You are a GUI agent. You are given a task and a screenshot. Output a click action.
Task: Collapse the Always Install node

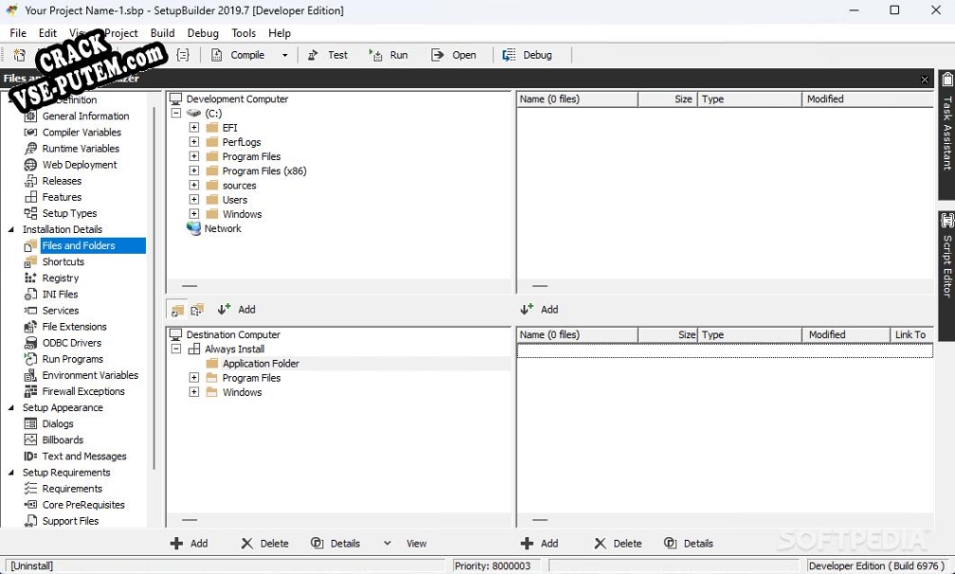coord(176,349)
